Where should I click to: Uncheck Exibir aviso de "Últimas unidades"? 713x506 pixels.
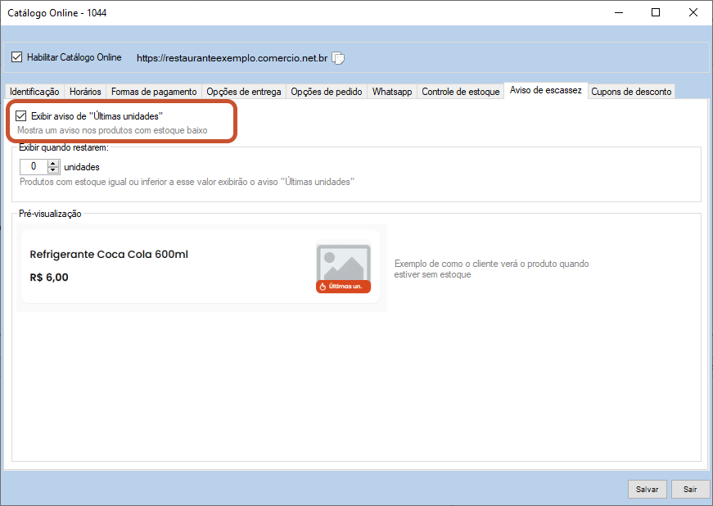(21, 116)
